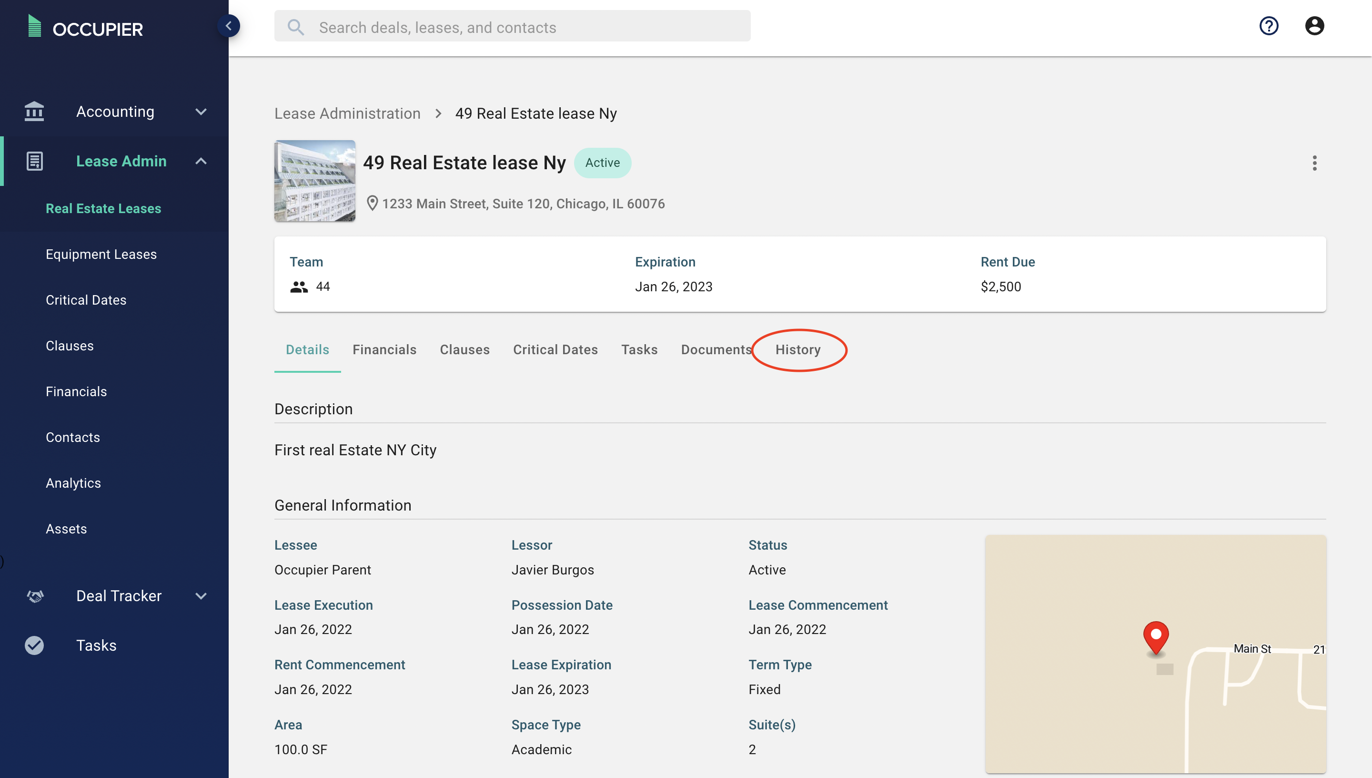Viewport: 1372px width, 778px height.
Task: Click the Occupier logo in the sidebar
Action: click(x=85, y=27)
